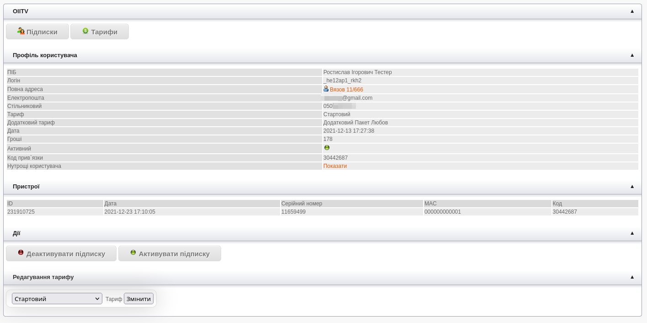Click device ID 231910725 cell
The height and width of the screenshot is (323, 647).
click(x=21, y=212)
